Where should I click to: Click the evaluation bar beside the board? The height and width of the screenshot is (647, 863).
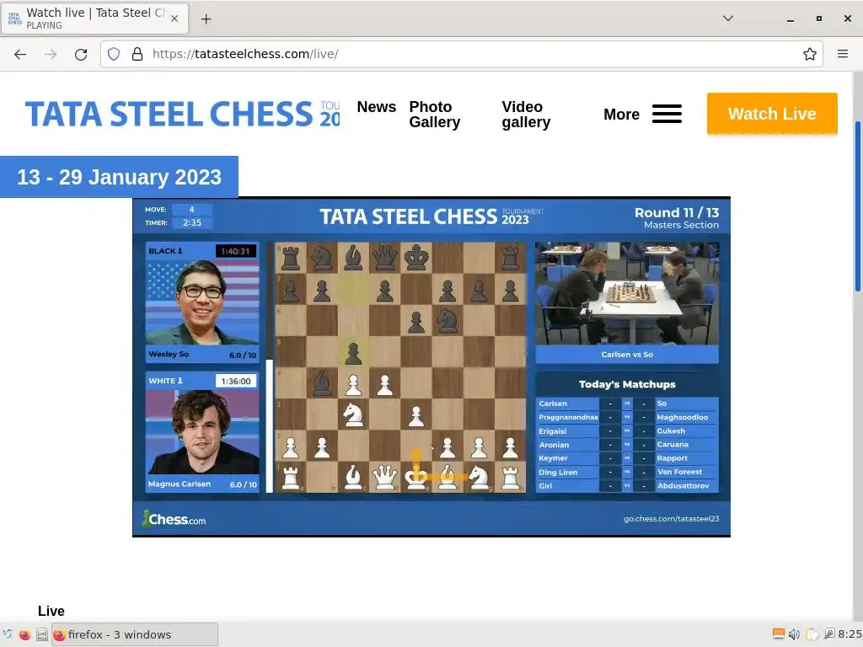(x=269, y=367)
